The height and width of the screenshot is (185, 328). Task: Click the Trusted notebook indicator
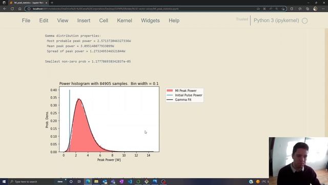242,20
